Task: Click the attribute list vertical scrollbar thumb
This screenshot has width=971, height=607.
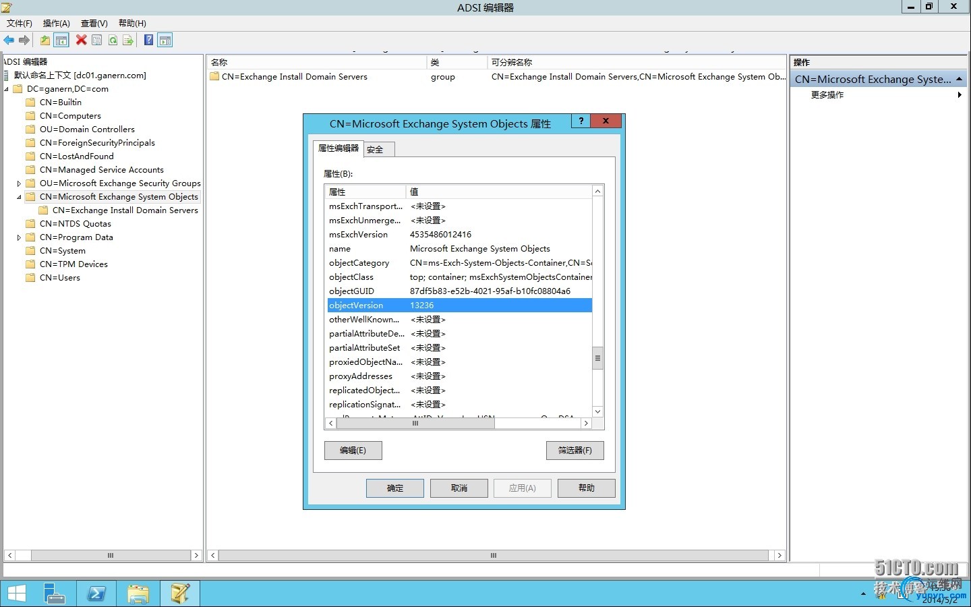Action: (x=597, y=358)
